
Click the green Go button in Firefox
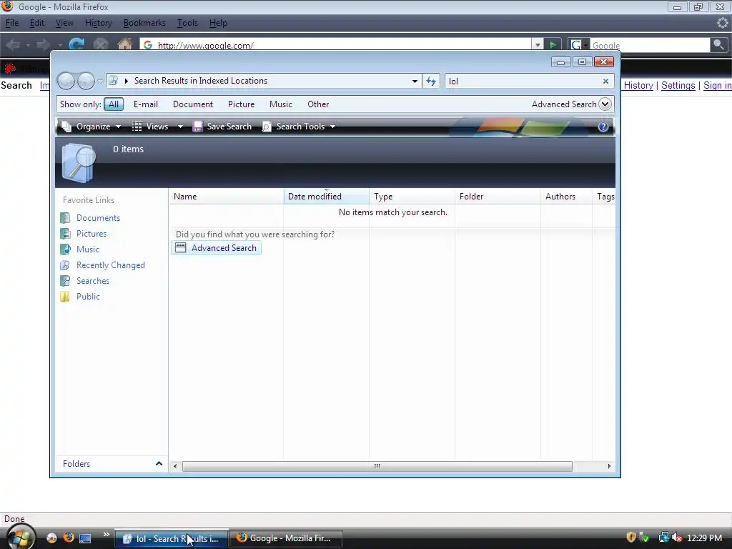(553, 45)
